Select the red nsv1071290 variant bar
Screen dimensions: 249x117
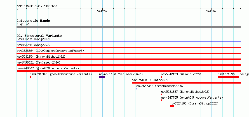[228, 77]
